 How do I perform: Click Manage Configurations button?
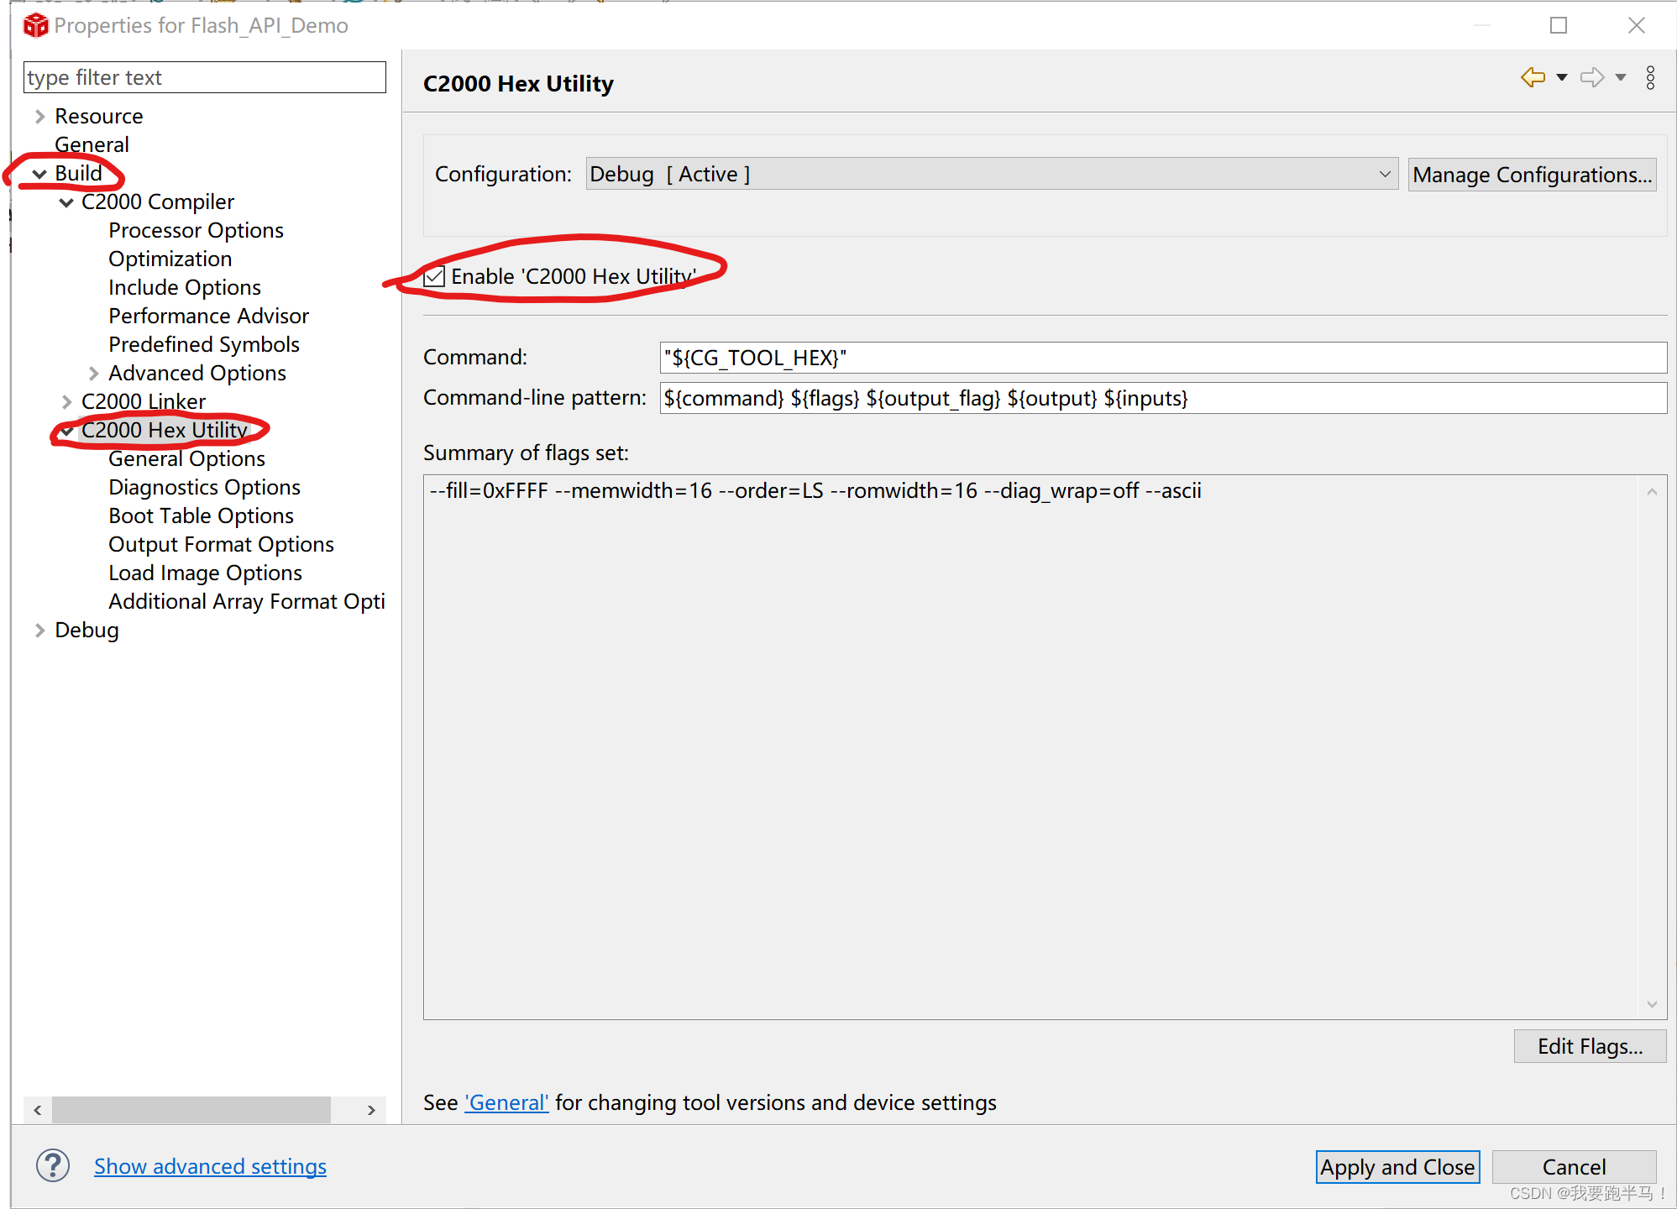click(x=1531, y=175)
